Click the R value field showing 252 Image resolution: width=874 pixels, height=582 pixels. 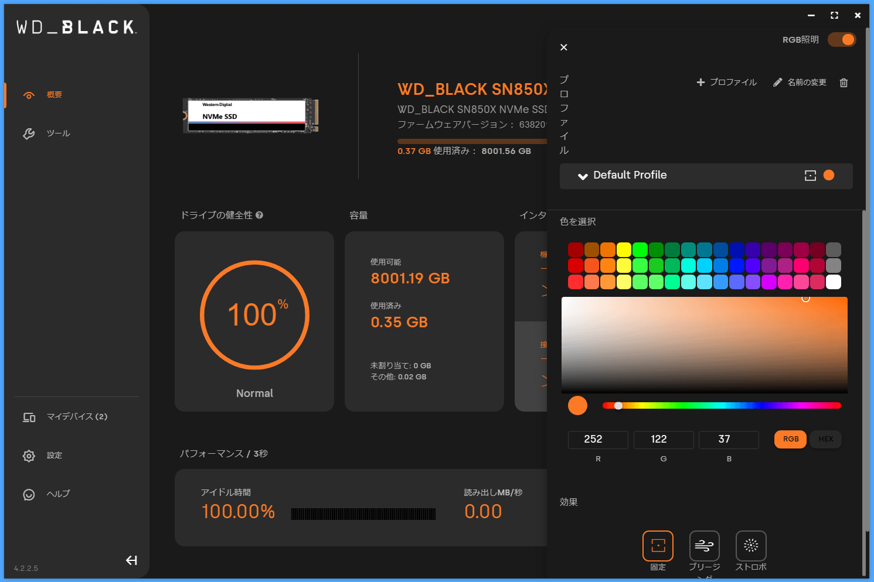tap(598, 439)
